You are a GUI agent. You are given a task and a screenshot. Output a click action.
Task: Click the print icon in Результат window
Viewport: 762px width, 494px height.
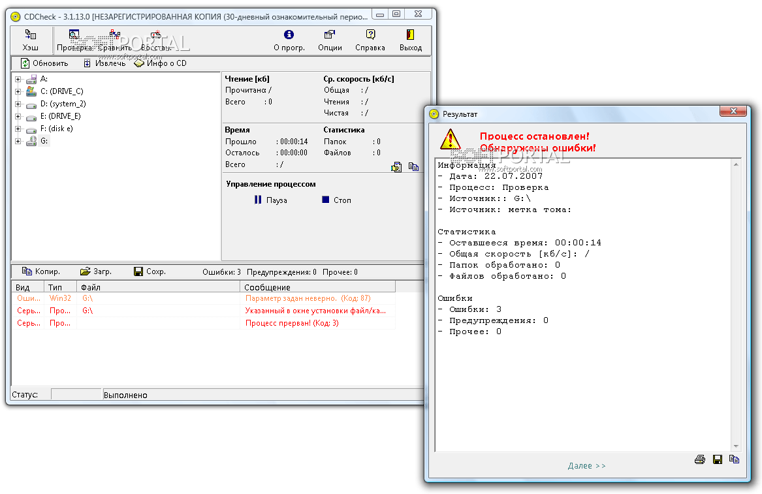click(x=700, y=459)
